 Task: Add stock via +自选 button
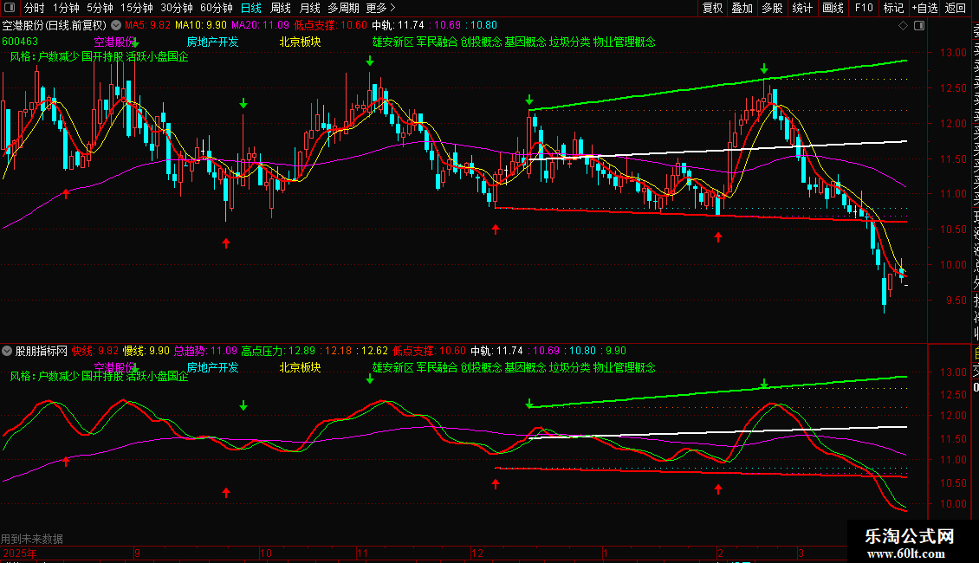pyautogui.click(x=924, y=8)
